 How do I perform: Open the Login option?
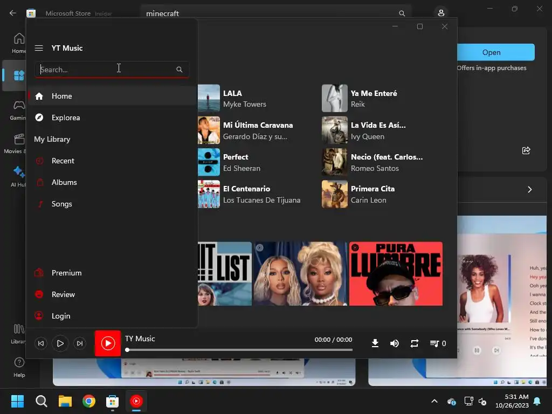click(x=112, y=316)
